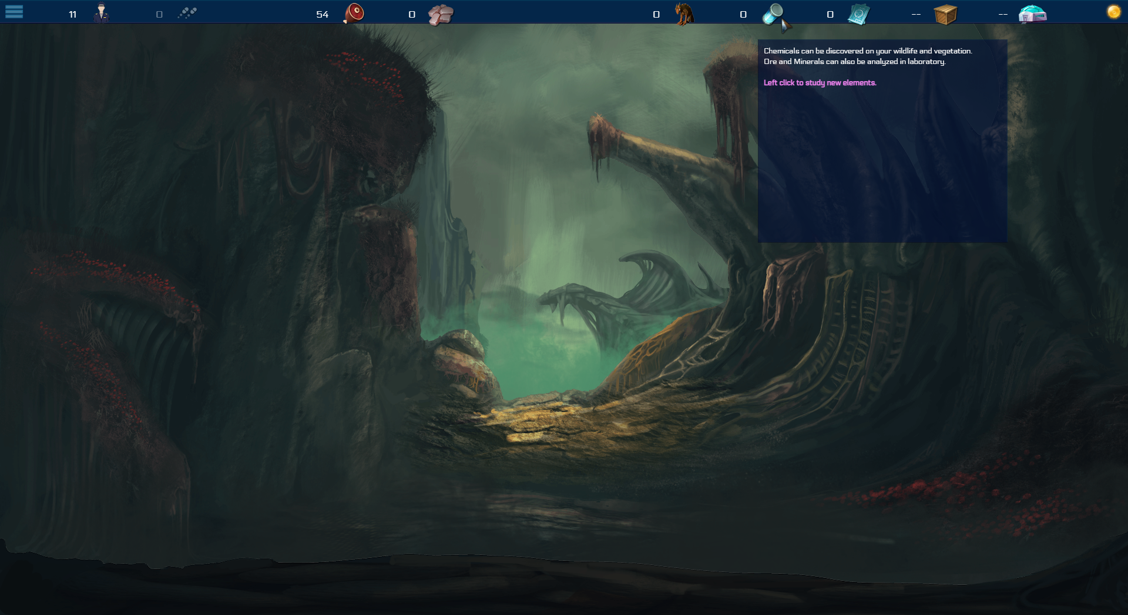Click the gold coin icon
The height and width of the screenshot is (615, 1128).
pos(1113,12)
